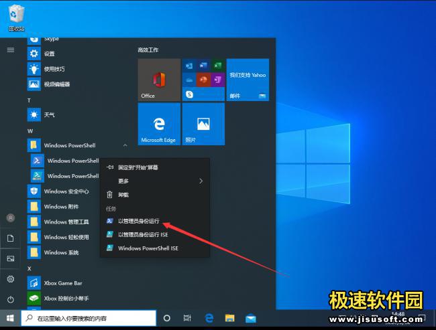Jump to letter W section header
The image size is (436, 330).
coord(30,131)
